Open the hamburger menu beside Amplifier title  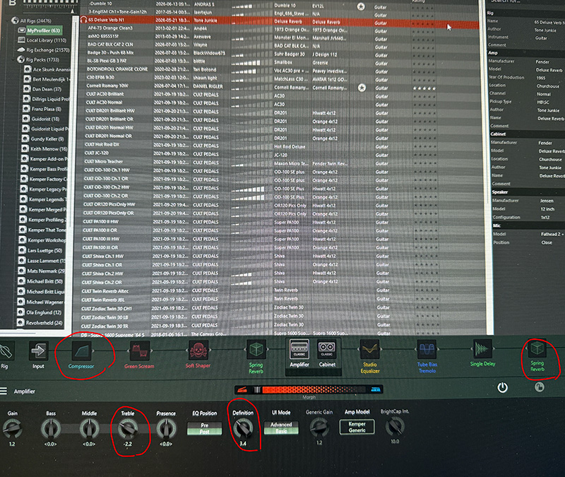click(4, 391)
